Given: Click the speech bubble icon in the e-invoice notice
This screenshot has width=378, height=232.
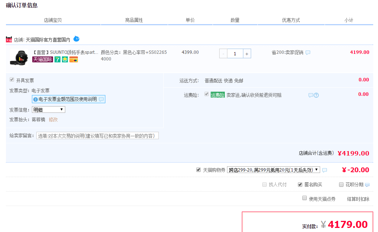Looking at the screenshot, I should [102, 99].
